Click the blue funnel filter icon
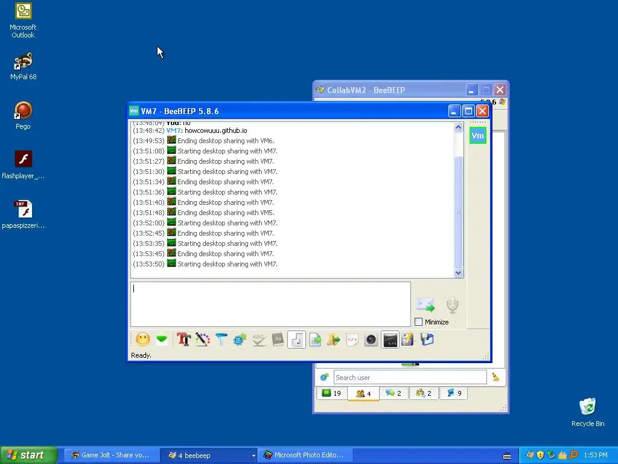The width and height of the screenshot is (618, 464). [x=221, y=340]
